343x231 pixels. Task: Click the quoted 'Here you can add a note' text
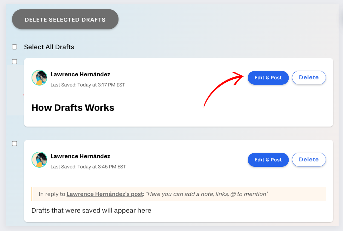pos(206,194)
